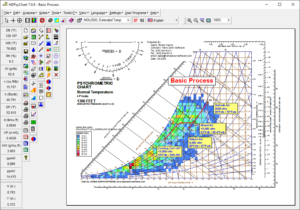Open the NOLOGO, Extended Temp chart dropdown
The height and width of the screenshot is (210, 300).
[x=128, y=20]
